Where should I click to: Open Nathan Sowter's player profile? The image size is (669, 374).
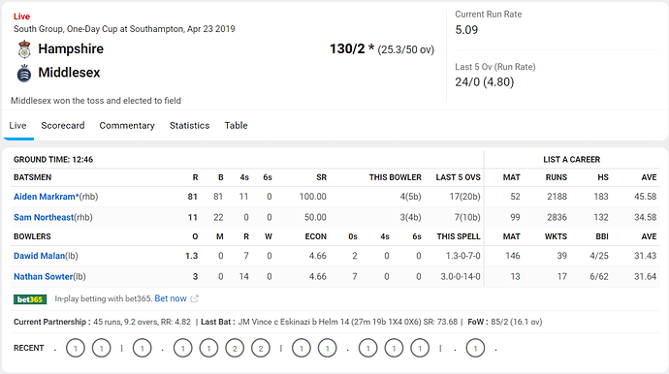[43, 277]
